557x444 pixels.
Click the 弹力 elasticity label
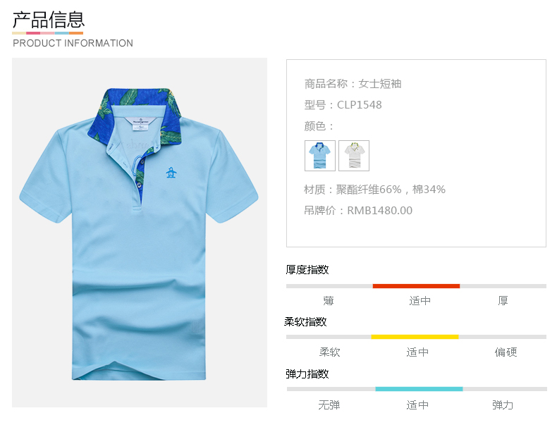[x=503, y=405]
